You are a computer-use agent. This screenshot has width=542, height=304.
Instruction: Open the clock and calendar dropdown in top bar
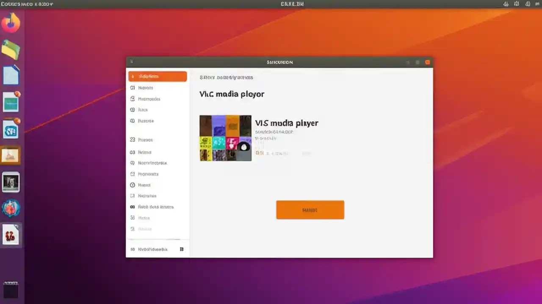point(292,4)
